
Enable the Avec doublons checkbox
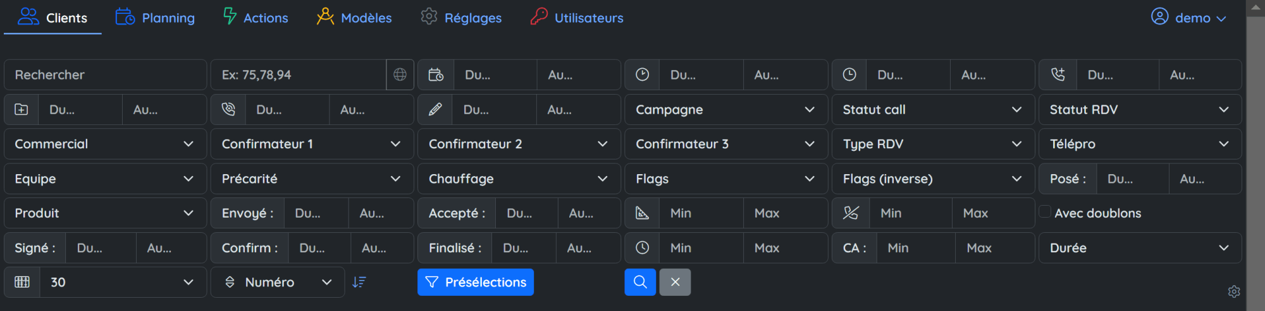[x=1045, y=212]
